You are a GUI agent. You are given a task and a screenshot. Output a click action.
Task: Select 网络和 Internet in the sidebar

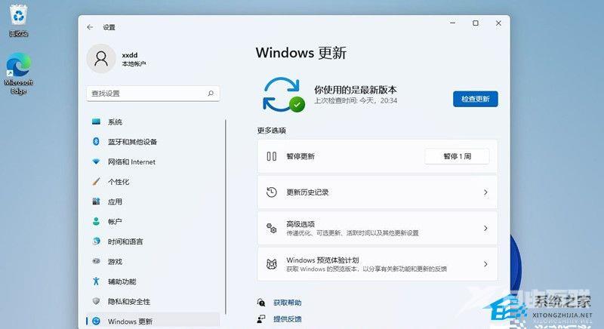(x=153, y=161)
